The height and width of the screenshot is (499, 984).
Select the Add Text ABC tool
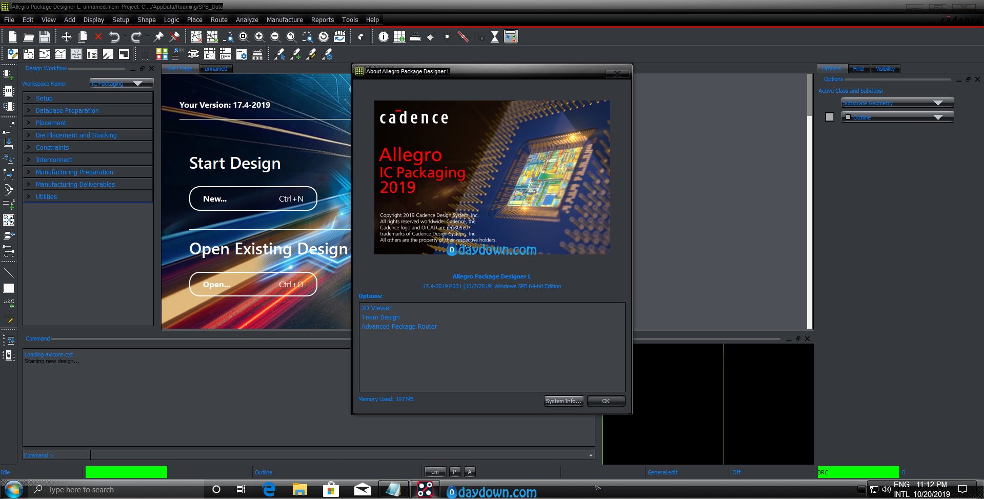click(x=9, y=303)
